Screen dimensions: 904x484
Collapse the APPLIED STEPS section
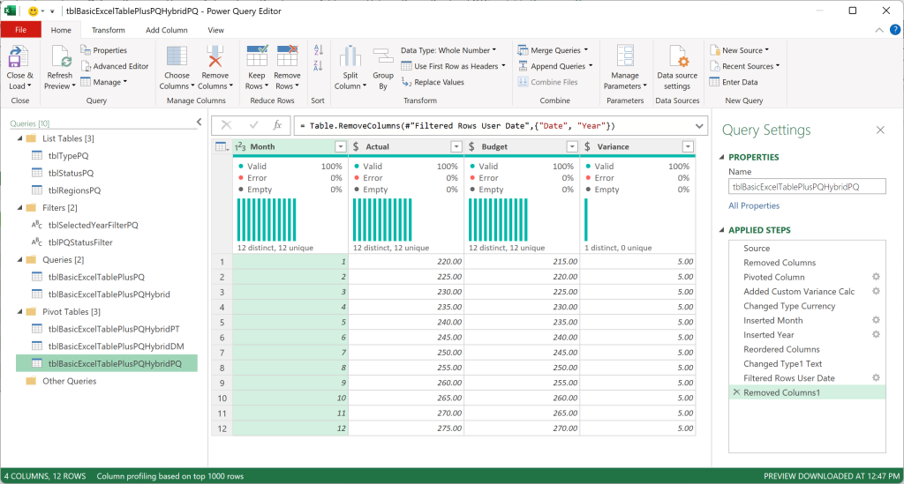(x=722, y=229)
